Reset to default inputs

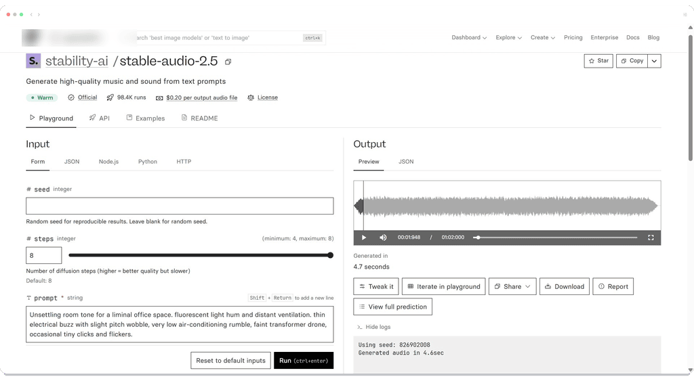click(x=230, y=361)
